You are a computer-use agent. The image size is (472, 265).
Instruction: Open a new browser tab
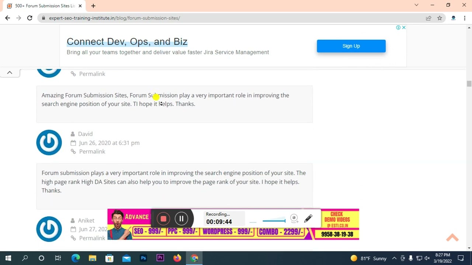[x=93, y=6]
